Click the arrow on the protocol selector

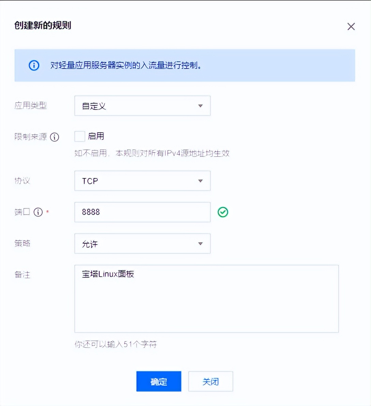pyautogui.click(x=201, y=181)
